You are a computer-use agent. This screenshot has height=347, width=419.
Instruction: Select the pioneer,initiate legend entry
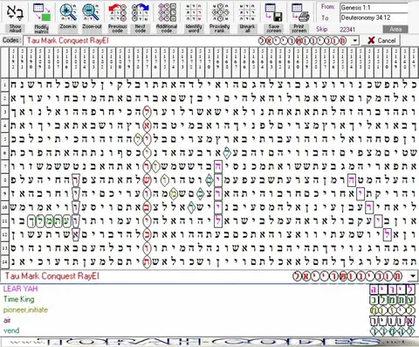click(25, 309)
